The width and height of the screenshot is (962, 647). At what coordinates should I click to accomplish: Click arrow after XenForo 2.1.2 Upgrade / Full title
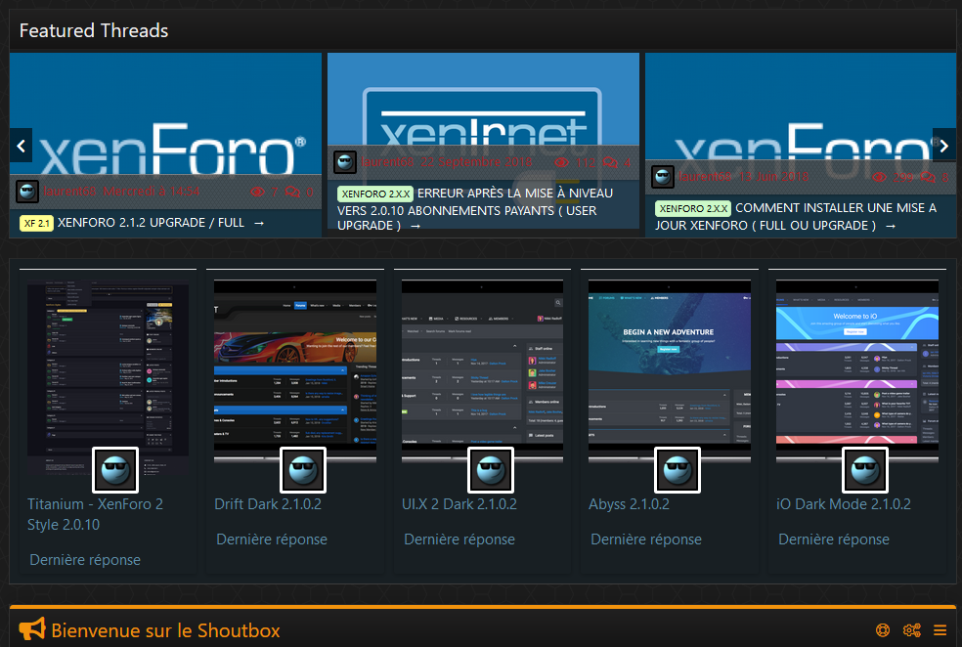pyautogui.click(x=259, y=223)
